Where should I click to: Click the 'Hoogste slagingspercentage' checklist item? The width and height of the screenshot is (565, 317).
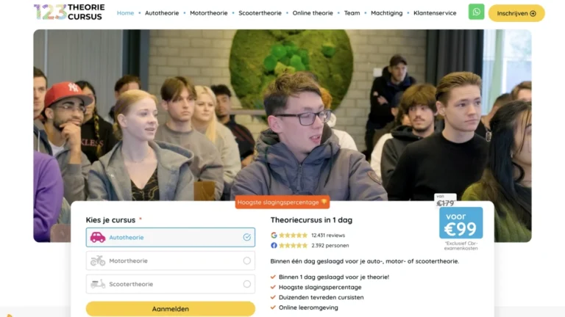coord(320,287)
